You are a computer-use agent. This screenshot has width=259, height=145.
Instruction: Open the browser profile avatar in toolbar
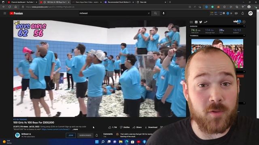tap(249, 7)
